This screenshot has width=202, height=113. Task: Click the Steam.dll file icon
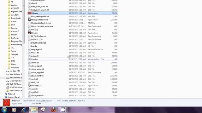(x=29, y=62)
